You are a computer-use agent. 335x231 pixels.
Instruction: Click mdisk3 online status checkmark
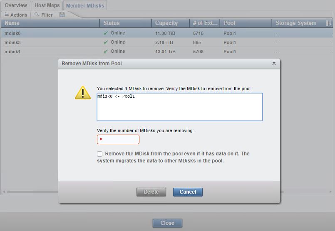click(x=106, y=42)
